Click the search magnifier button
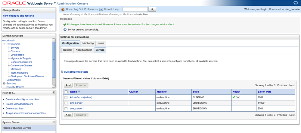This screenshot has width=301, height=133. tap(152, 9)
